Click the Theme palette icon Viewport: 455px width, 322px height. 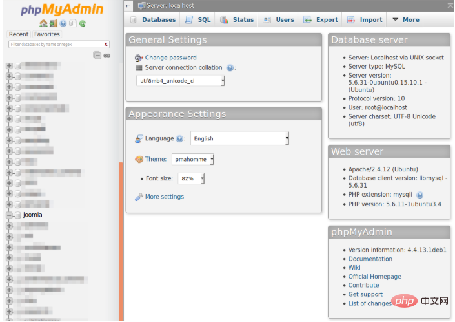(139, 159)
